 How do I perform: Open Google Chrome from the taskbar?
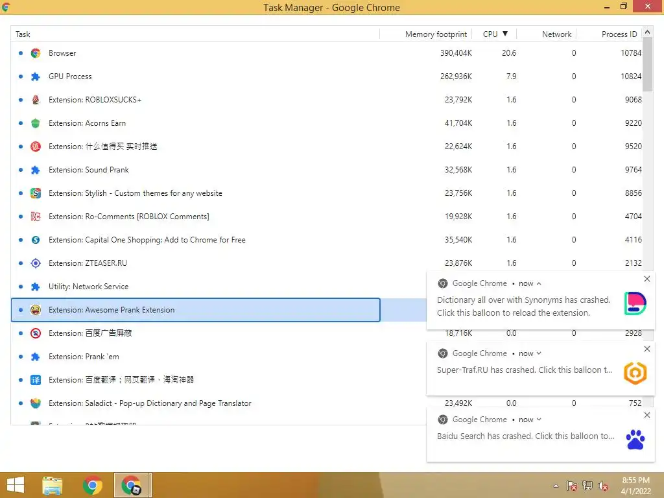(x=92, y=485)
